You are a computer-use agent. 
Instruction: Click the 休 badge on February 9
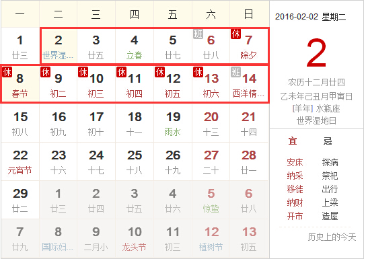click(x=45, y=72)
